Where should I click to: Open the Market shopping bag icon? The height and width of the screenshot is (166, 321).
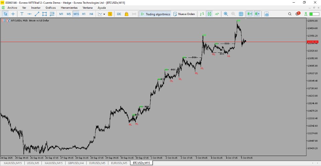click(126, 14)
